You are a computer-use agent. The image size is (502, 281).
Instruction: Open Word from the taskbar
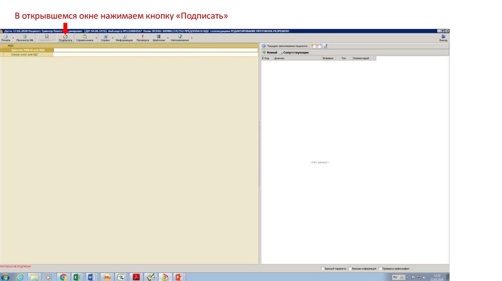(x=91, y=277)
